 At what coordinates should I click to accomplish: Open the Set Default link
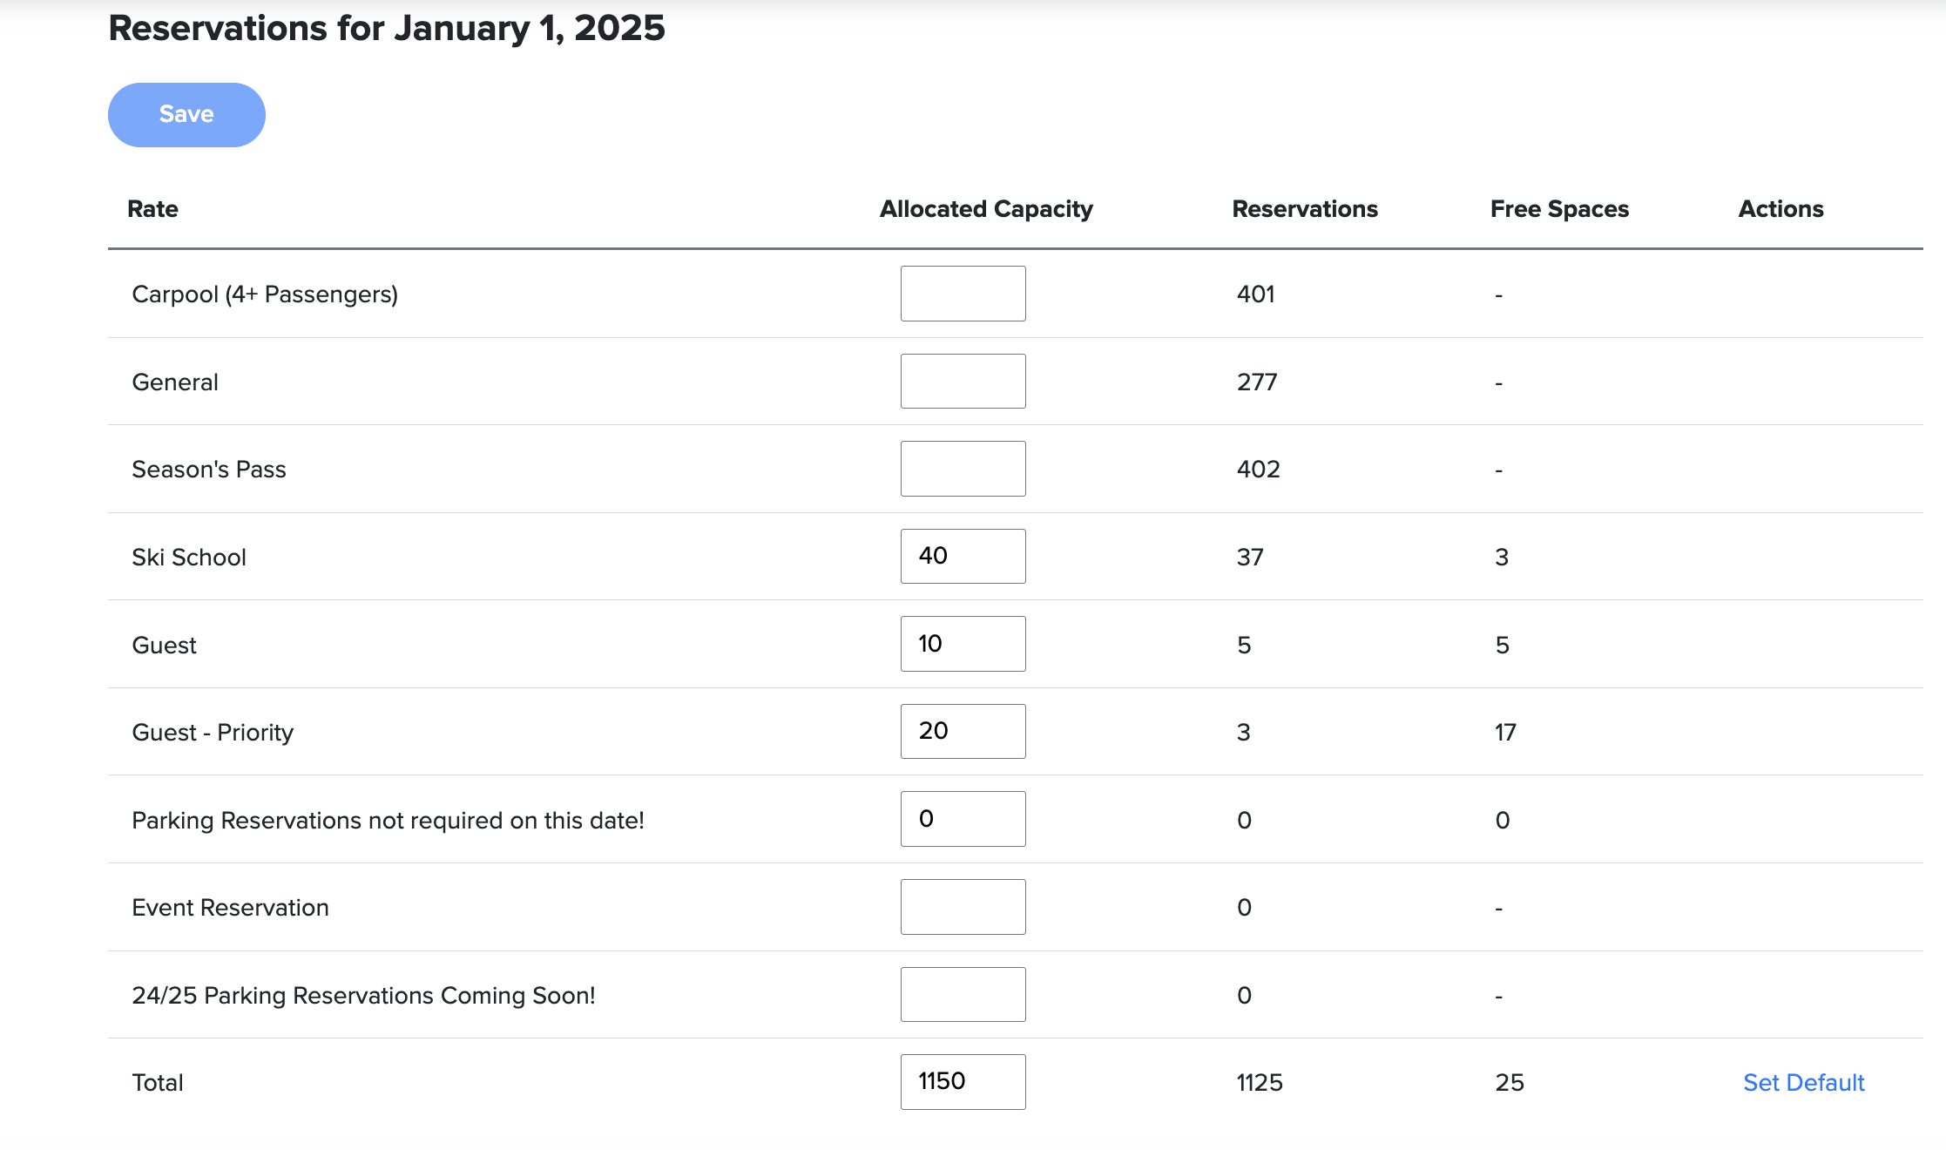click(x=1802, y=1082)
